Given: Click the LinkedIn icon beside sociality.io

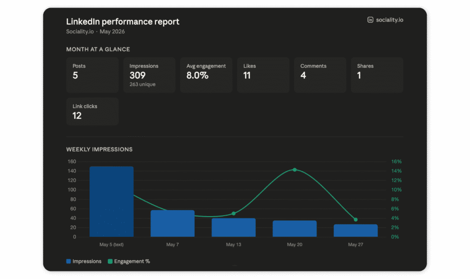Looking at the screenshot, I should point(370,20).
